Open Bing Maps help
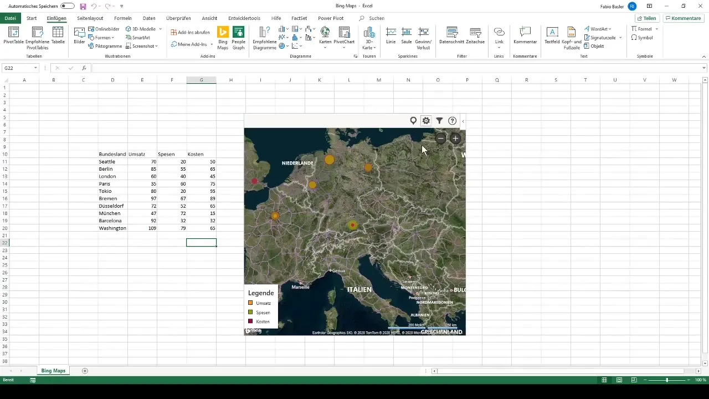Viewport: 709px width, 399px height. coord(452,121)
